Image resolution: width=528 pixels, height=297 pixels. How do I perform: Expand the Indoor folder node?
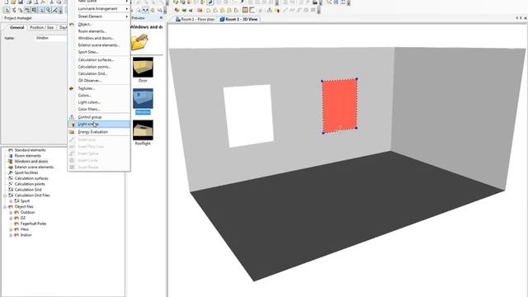click(x=11, y=235)
